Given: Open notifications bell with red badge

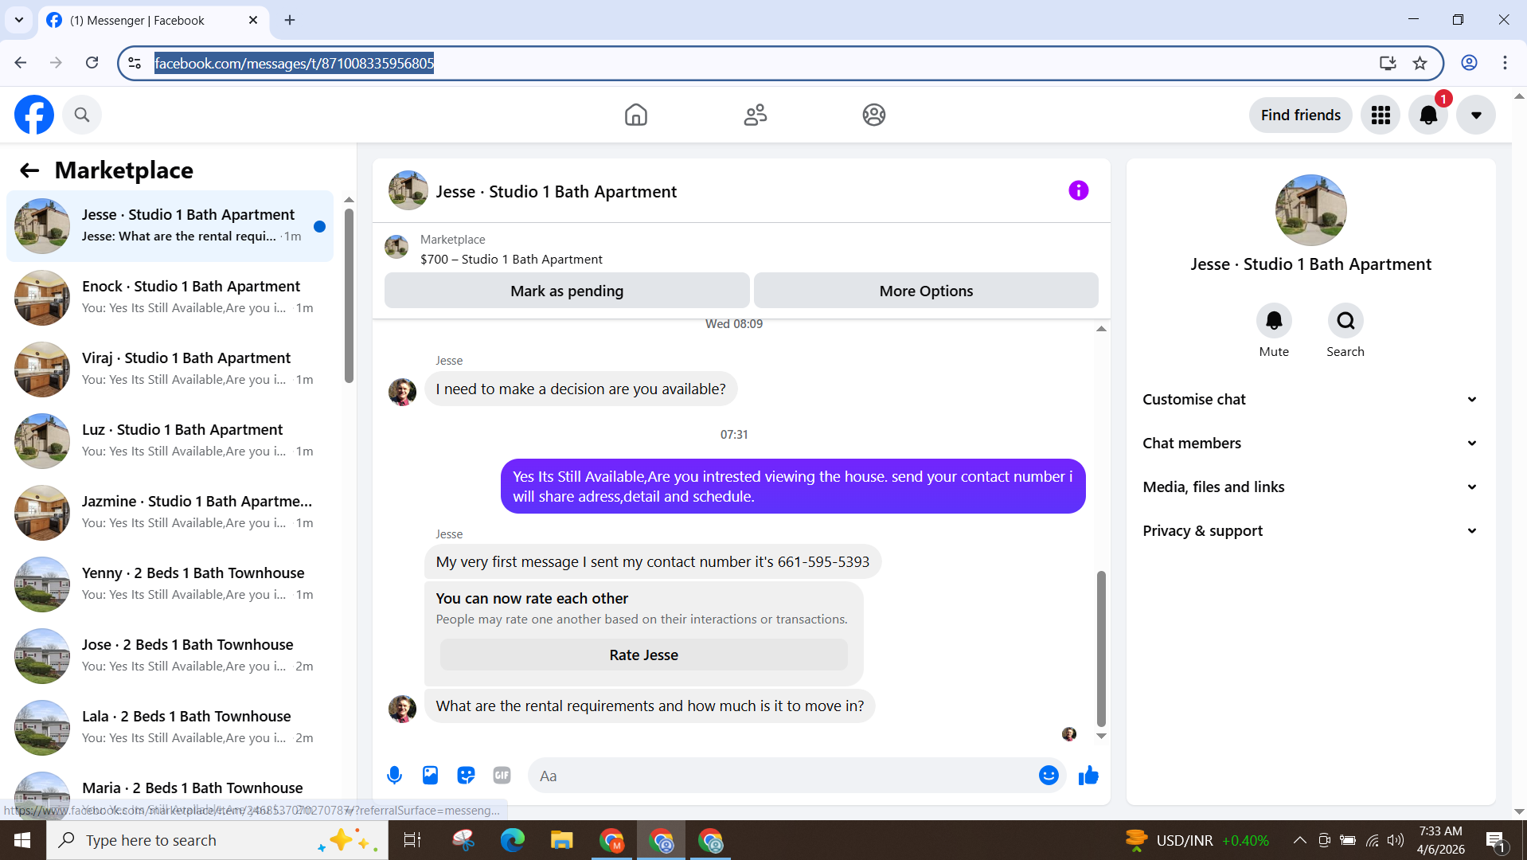Looking at the screenshot, I should [1428, 115].
